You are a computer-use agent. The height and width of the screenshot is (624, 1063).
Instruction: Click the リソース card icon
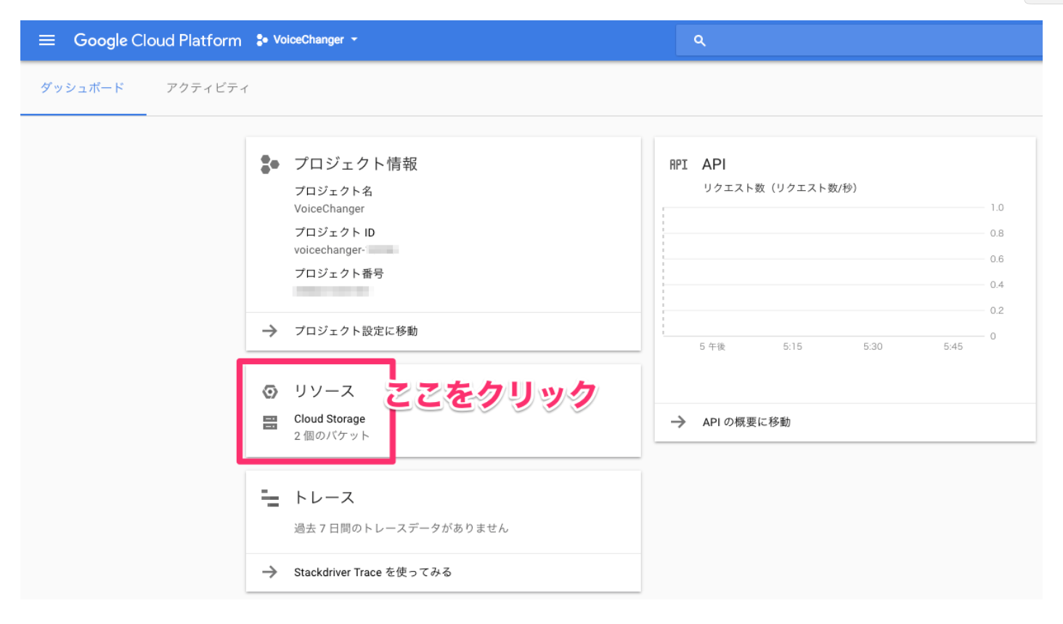tap(270, 392)
